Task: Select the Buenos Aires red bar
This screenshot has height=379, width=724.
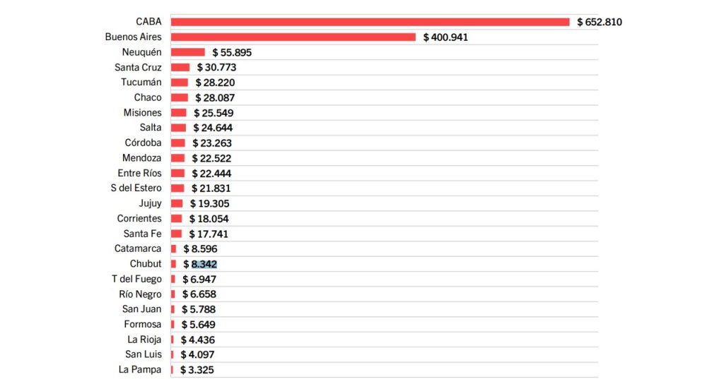Action: 293,37
